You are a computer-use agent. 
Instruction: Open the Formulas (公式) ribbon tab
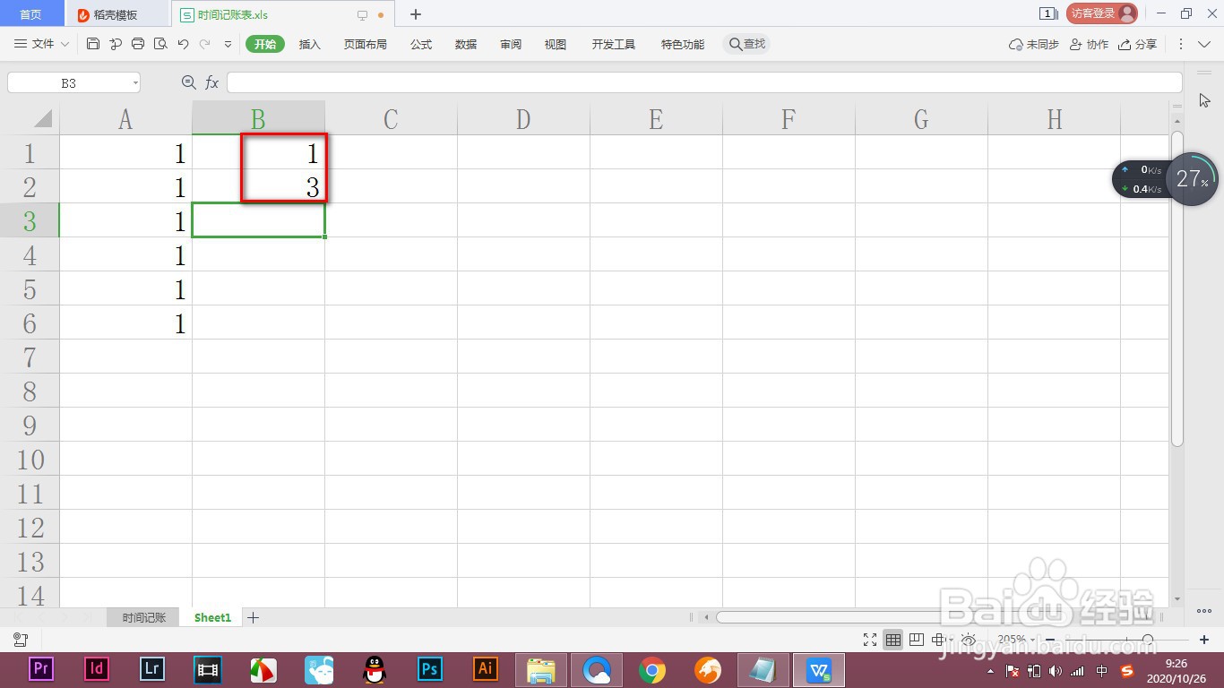[x=421, y=44]
